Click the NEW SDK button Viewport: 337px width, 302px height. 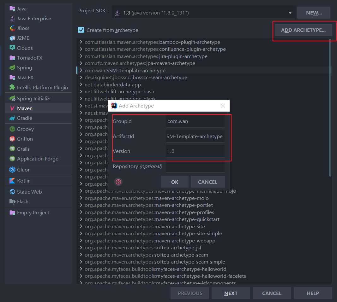point(314,13)
